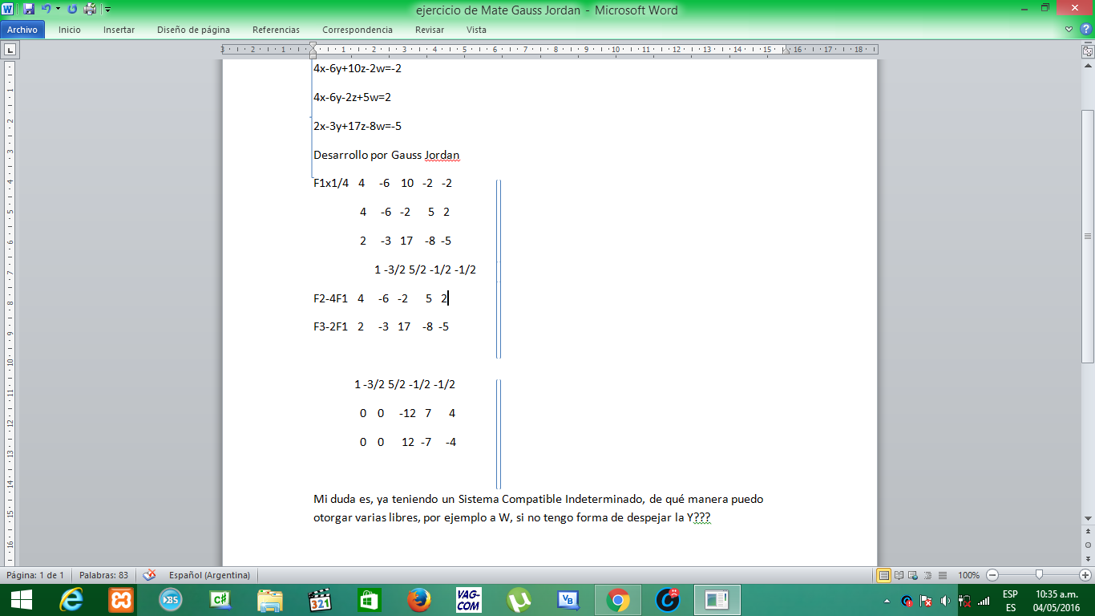Click the proofing errors icon in status bar
The width and height of the screenshot is (1095, 616).
[x=149, y=575]
